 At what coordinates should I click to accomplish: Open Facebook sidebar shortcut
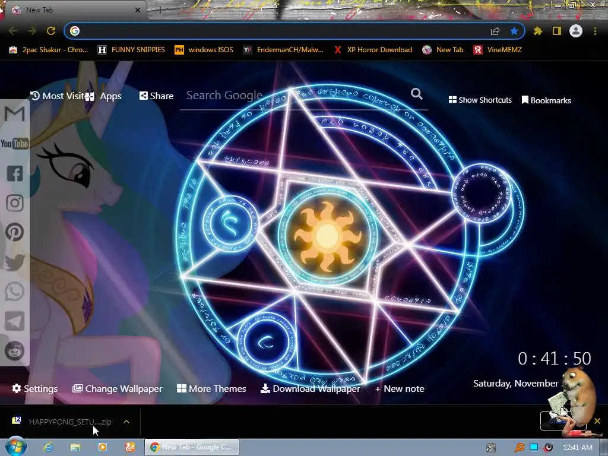tap(15, 173)
